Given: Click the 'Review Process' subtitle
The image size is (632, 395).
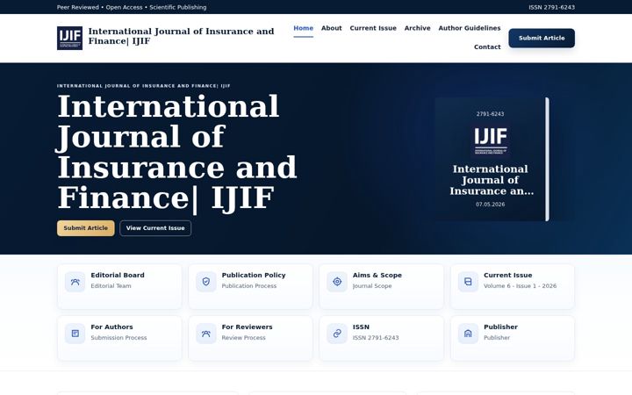Looking at the screenshot, I should click(243, 338).
